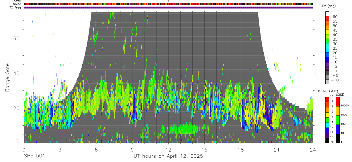Click the red 10000 noise level swatch
Screen dimensions: 352x162
[338, 102]
